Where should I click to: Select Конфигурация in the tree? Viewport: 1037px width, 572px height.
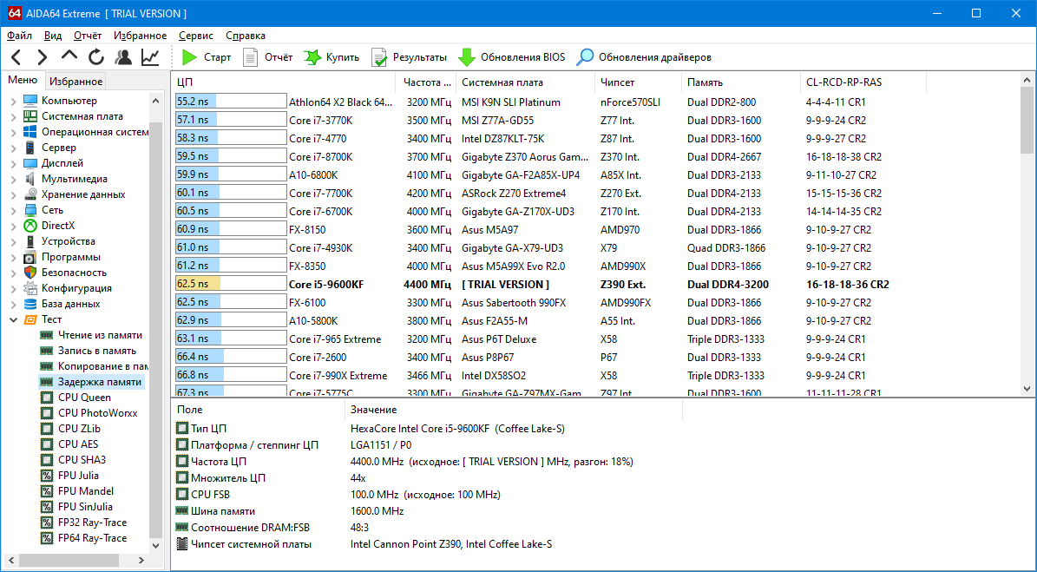pos(76,288)
